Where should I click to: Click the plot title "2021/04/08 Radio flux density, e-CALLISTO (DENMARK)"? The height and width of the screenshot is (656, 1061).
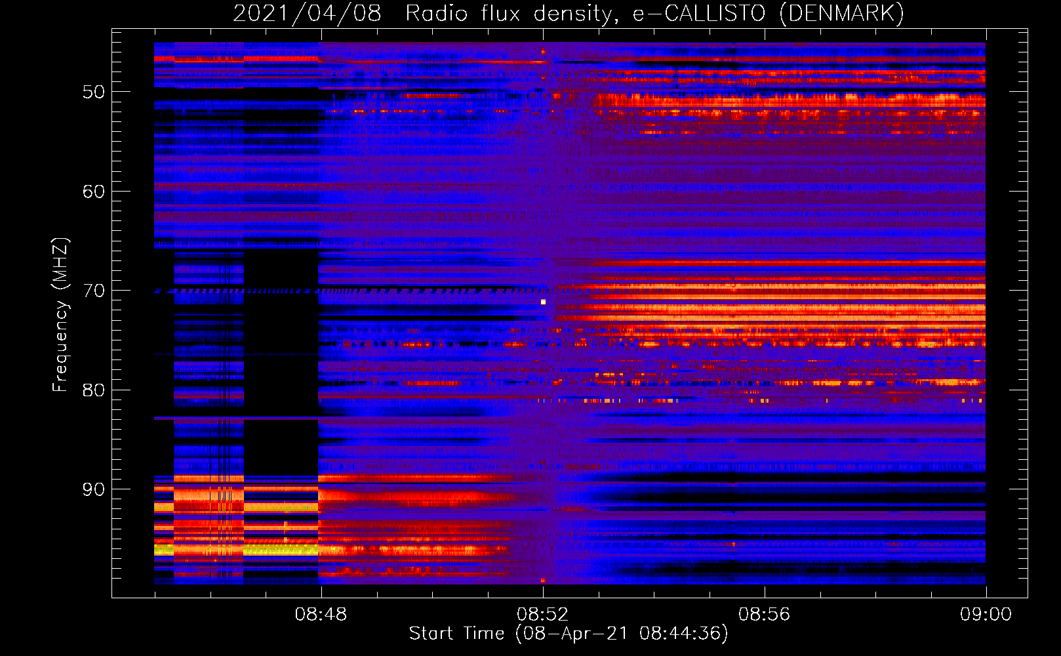[x=569, y=13]
